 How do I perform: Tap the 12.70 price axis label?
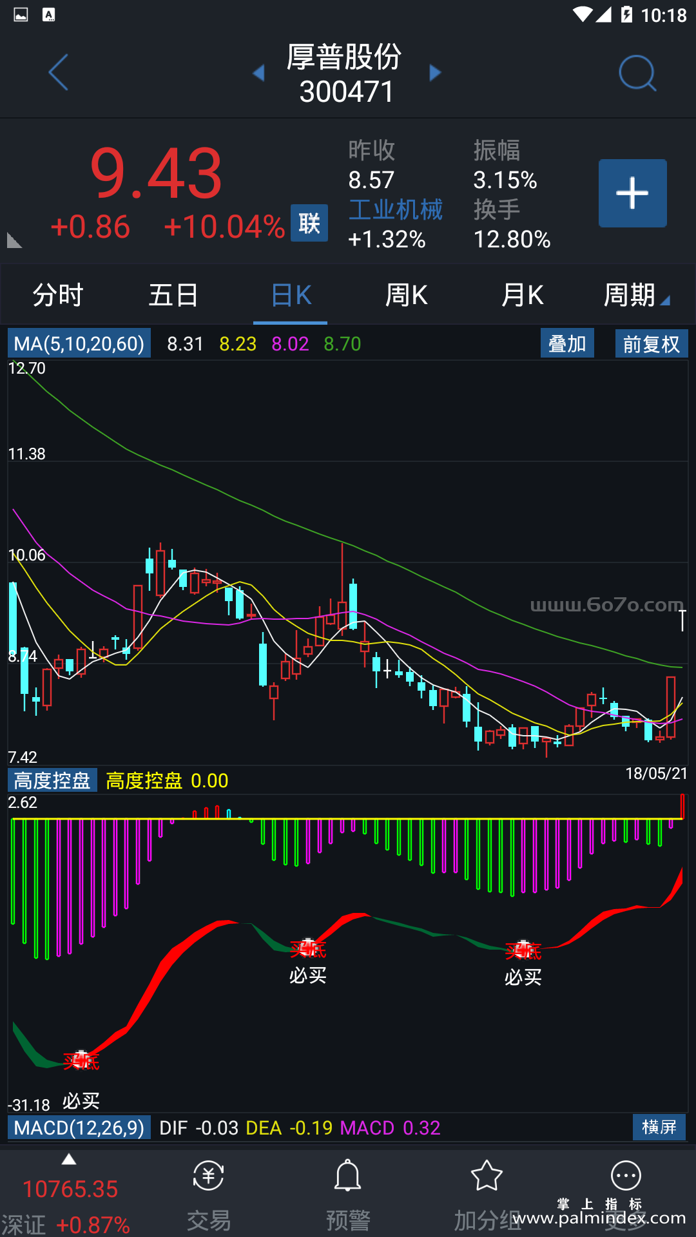26,368
